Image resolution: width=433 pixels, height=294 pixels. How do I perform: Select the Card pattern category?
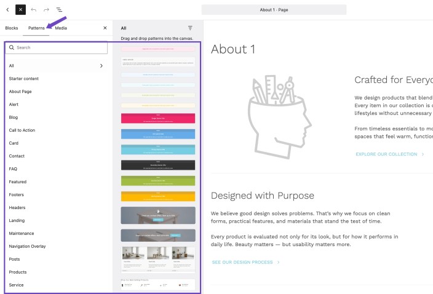coord(14,143)
